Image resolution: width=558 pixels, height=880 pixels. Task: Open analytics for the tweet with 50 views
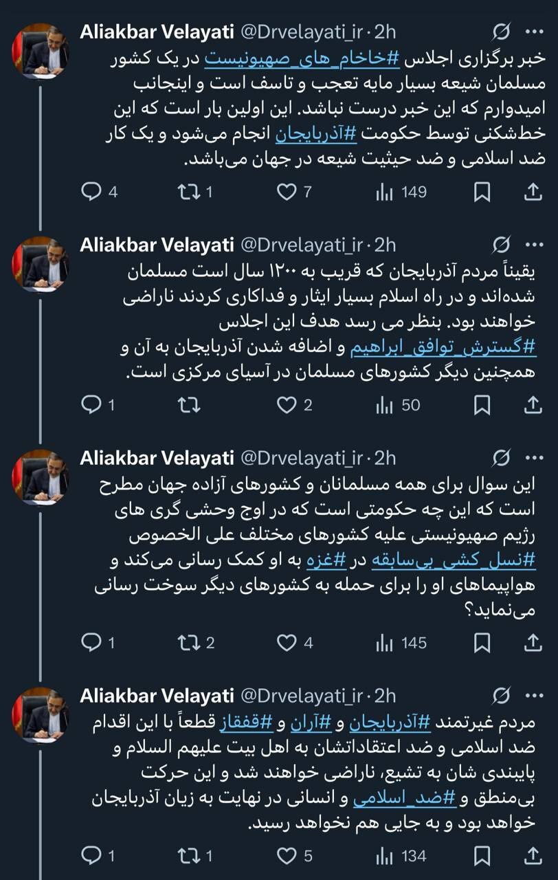point(386,406)
